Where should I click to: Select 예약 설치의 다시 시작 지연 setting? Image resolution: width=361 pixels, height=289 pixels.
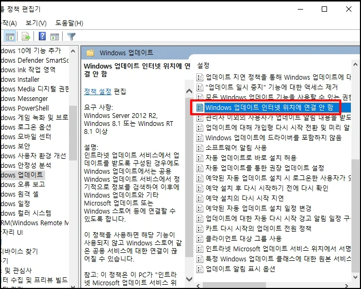(x=245, y=198)
